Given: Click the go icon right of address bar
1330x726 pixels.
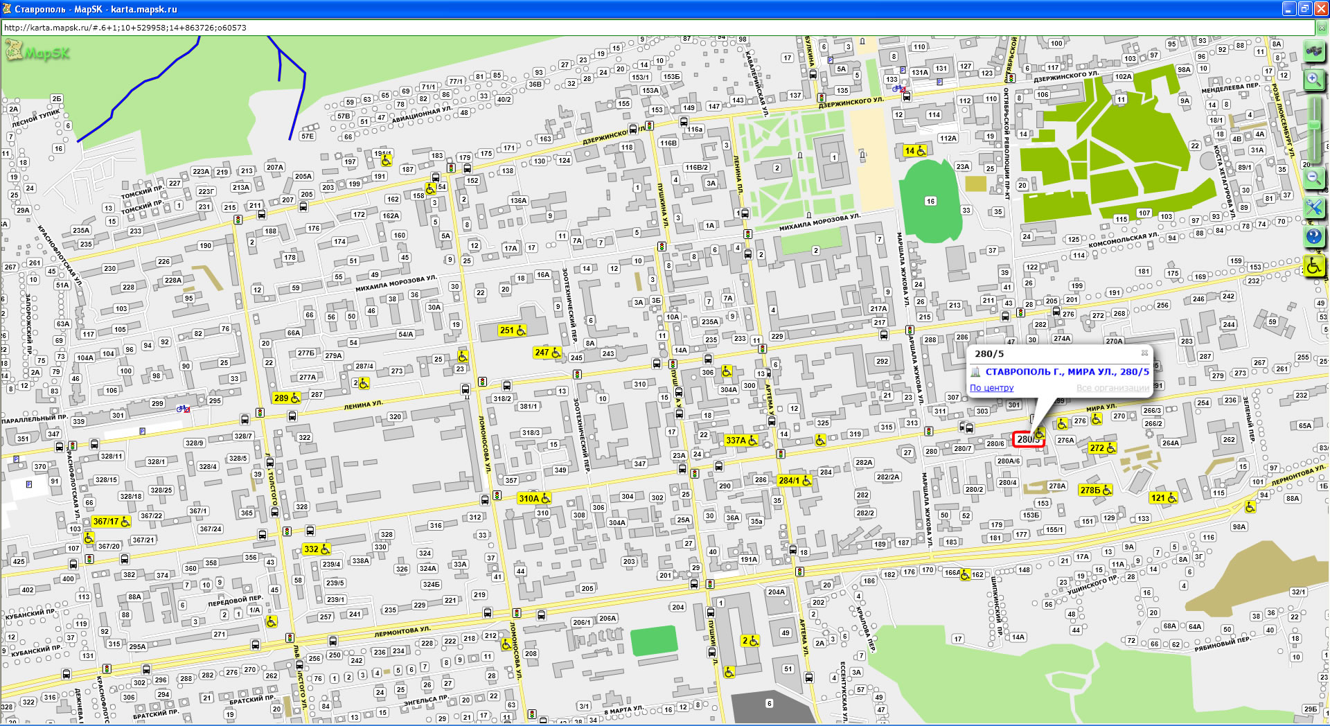Looking at the screenshot, I should tap(1322, 28).
